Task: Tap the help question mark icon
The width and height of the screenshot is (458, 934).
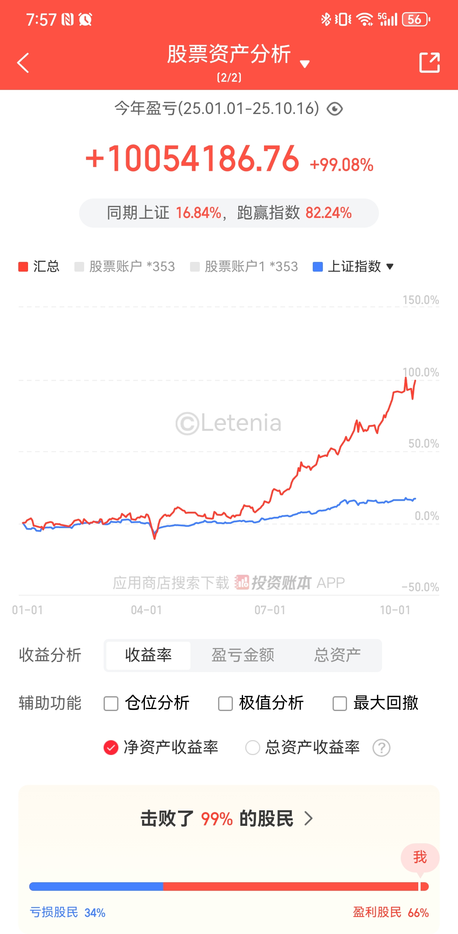Action: click(x=381, y=748)
